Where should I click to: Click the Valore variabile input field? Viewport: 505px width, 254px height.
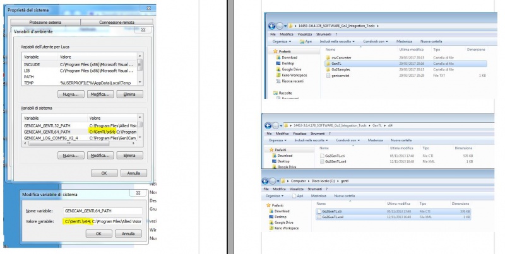[x=103, y=221]
